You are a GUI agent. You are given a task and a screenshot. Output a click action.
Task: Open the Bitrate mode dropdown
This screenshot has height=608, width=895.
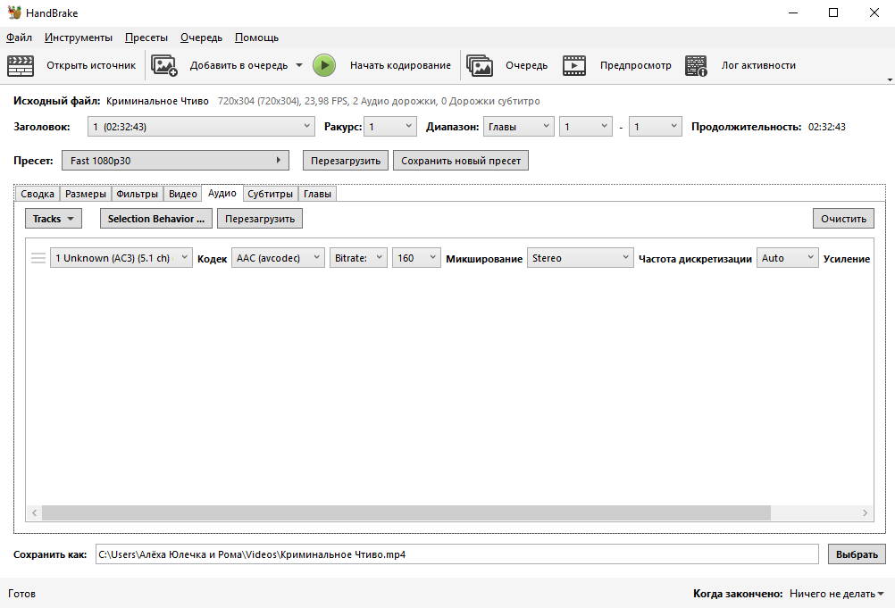pyautogui.click(x=358, y=258)
